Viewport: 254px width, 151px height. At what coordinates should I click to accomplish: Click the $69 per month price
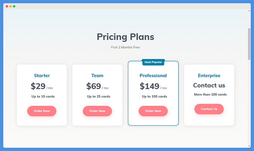click(97, 86)
